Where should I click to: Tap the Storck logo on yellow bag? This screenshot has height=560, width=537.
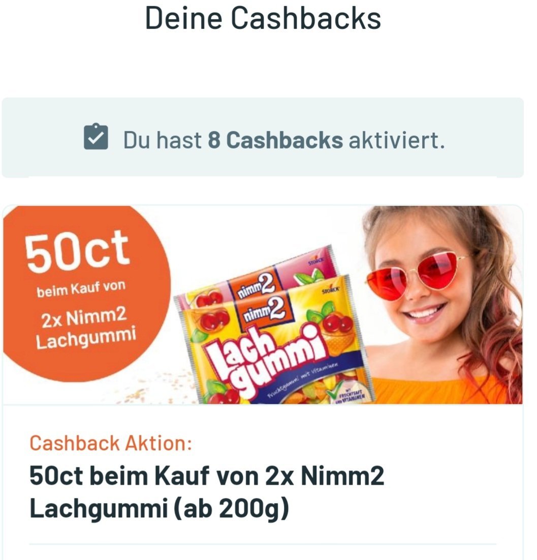tap(330, 290)
